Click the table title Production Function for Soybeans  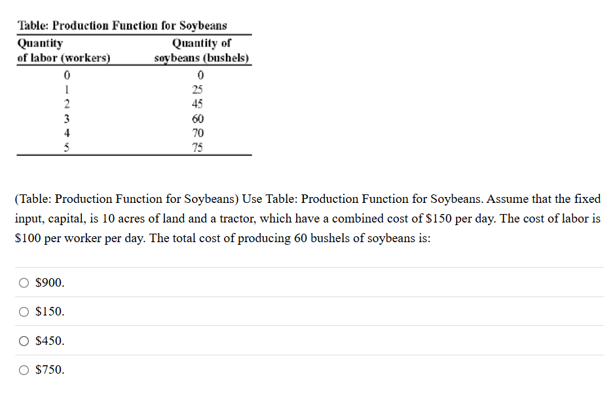coord(122,26)
